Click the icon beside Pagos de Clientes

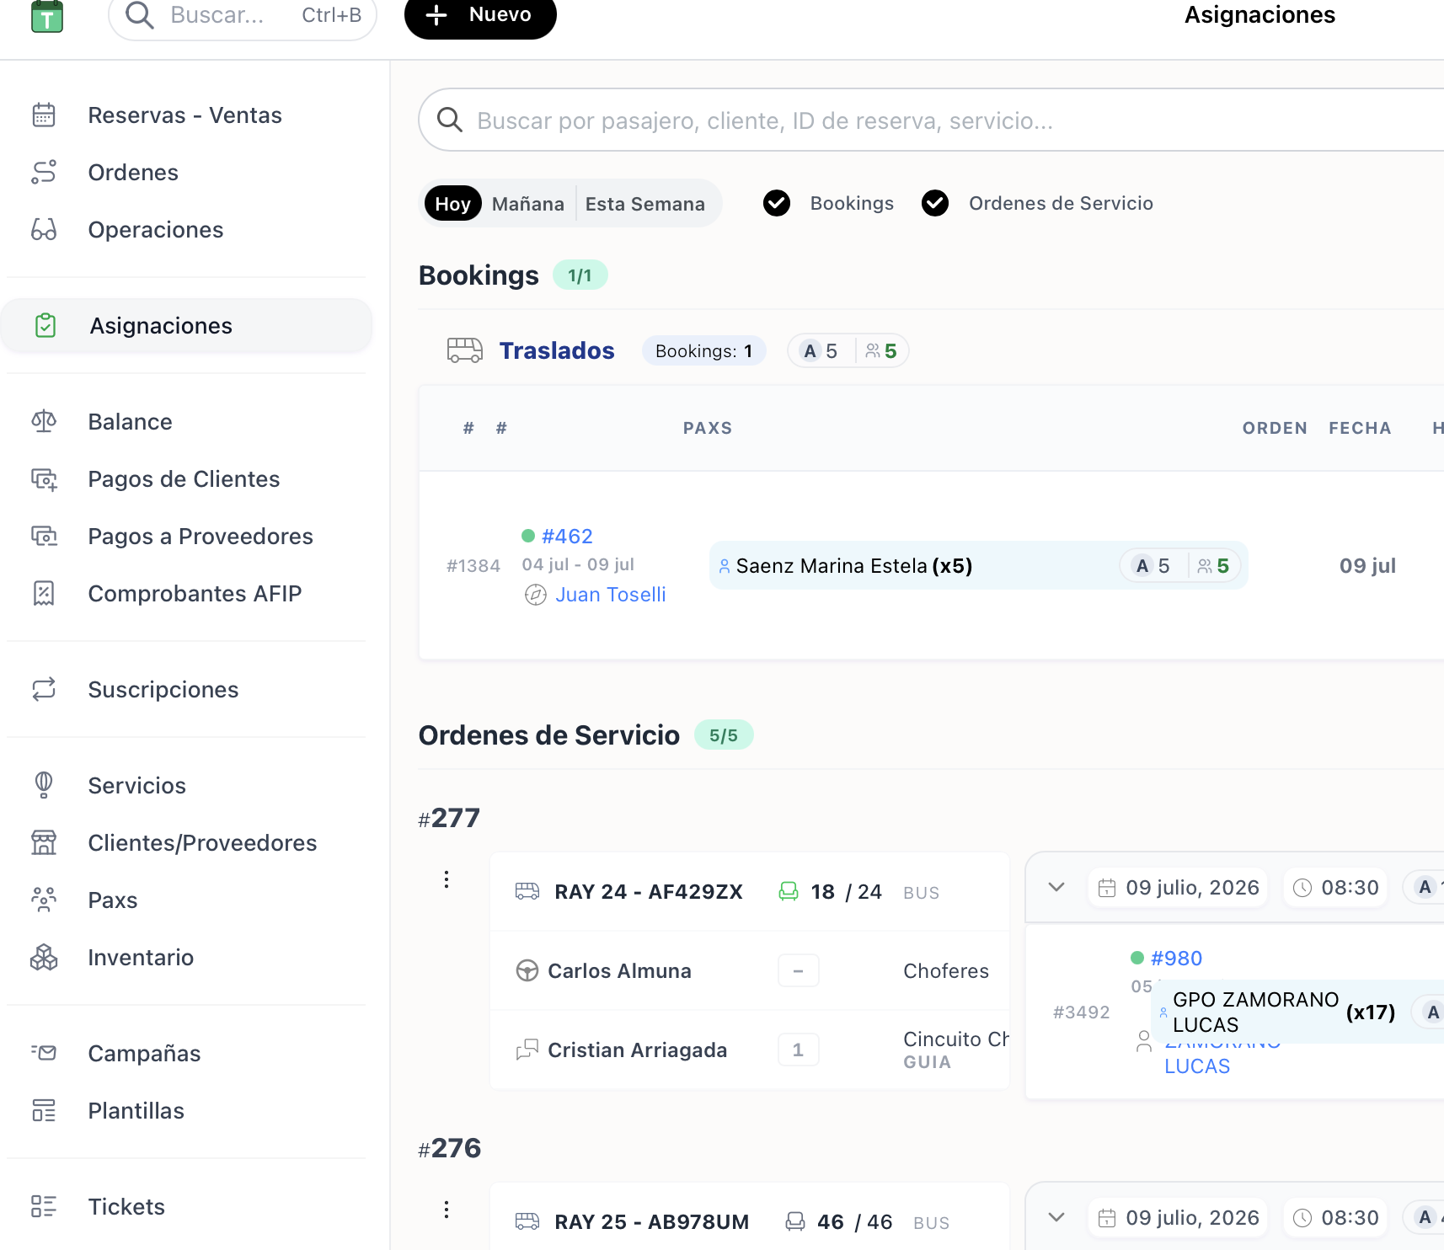click(44, 478)
